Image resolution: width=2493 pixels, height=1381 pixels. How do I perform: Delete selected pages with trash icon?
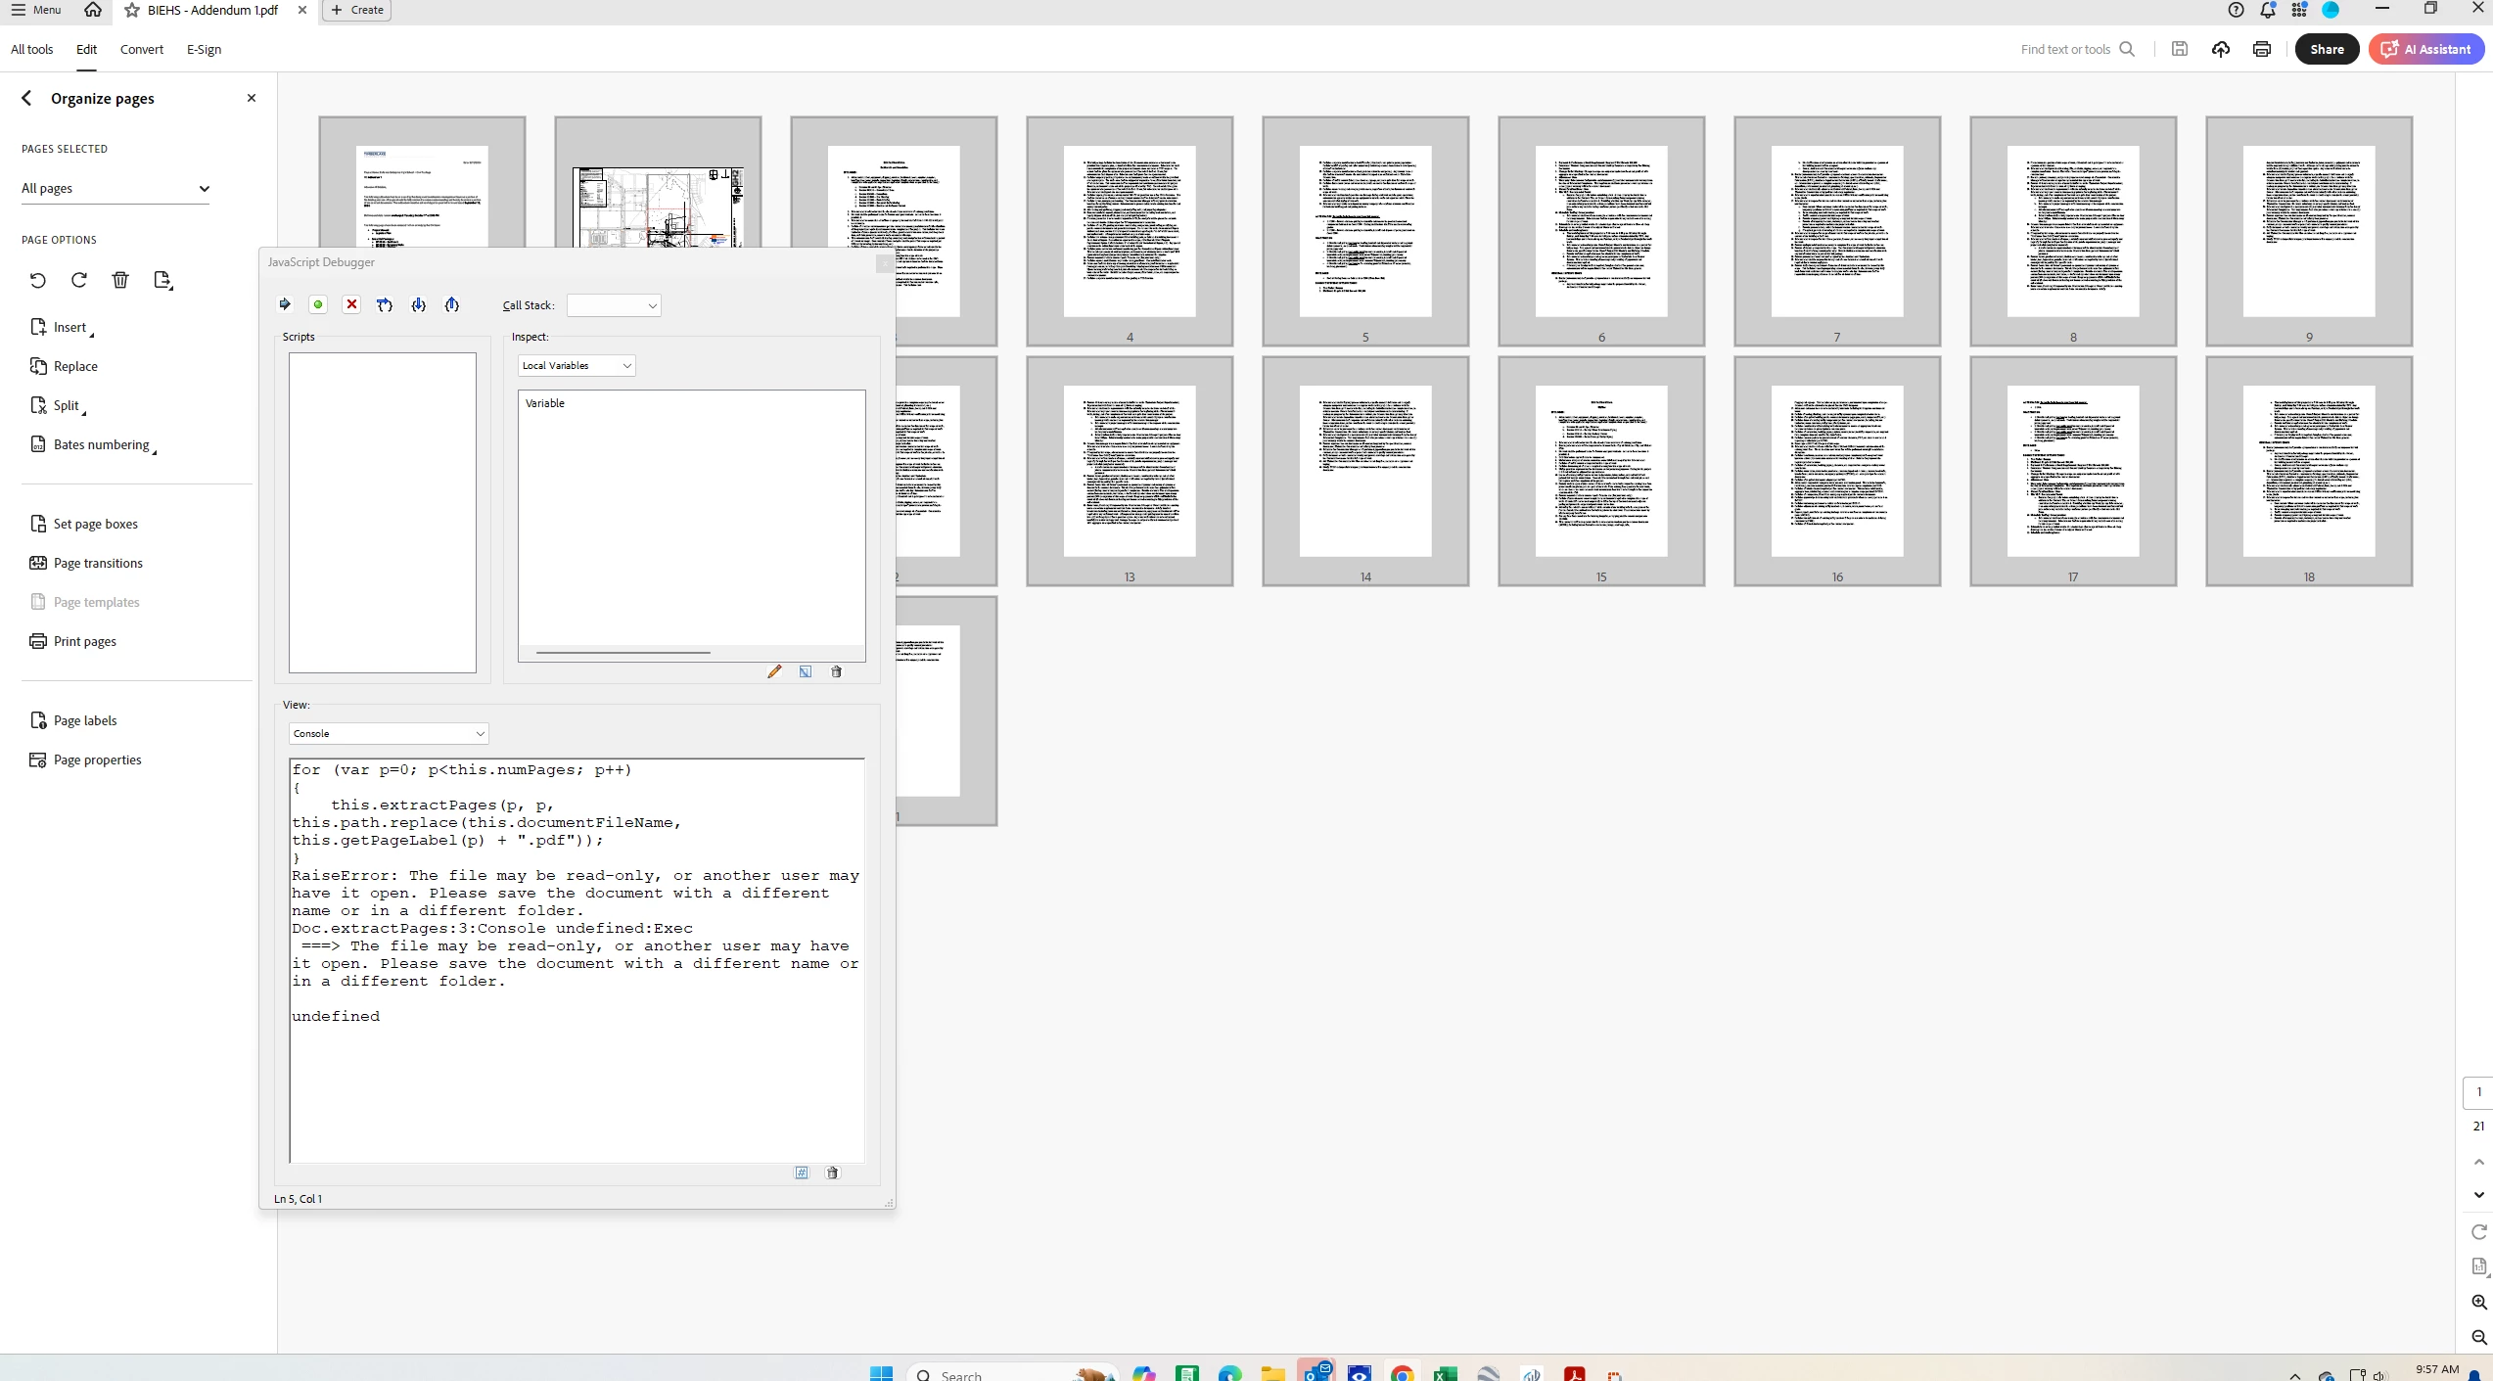point(120,280)
